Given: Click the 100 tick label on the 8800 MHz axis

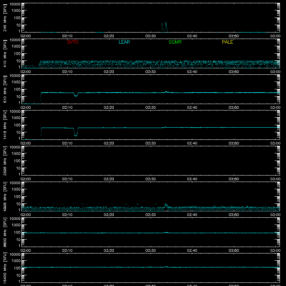Looking at the screenshot, I should point(17,232).
